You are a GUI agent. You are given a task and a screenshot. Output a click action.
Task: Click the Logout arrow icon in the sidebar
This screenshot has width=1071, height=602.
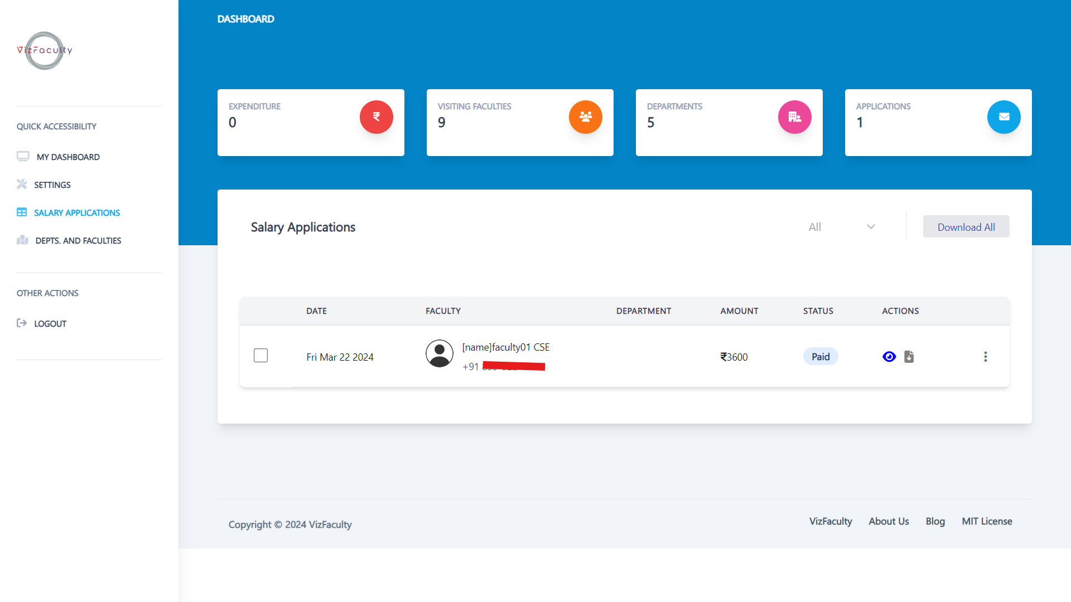[x=22, y=323]
